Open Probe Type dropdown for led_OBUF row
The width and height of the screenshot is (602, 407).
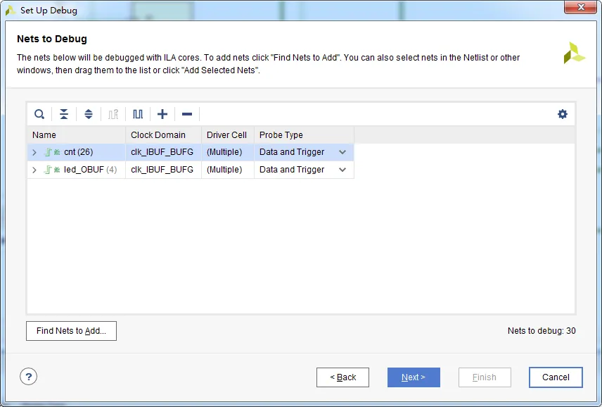click(x=342, y=170)
